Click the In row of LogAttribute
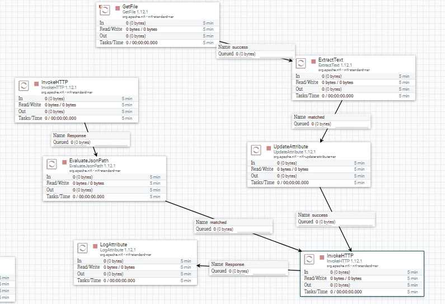The image size is (445, 304). [135, 261]
